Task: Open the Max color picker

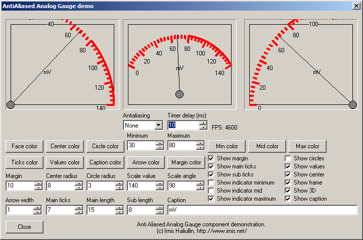Action: coord(308,146)
